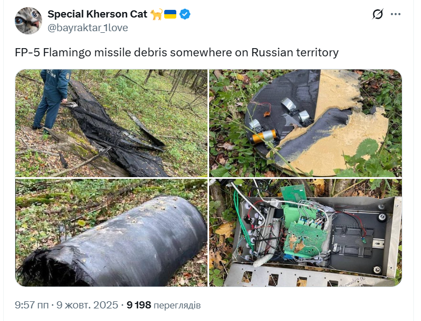Viewport: 421px width, 321px height.
Task: Open photo of round panel with foam
Action: [305, 123]
